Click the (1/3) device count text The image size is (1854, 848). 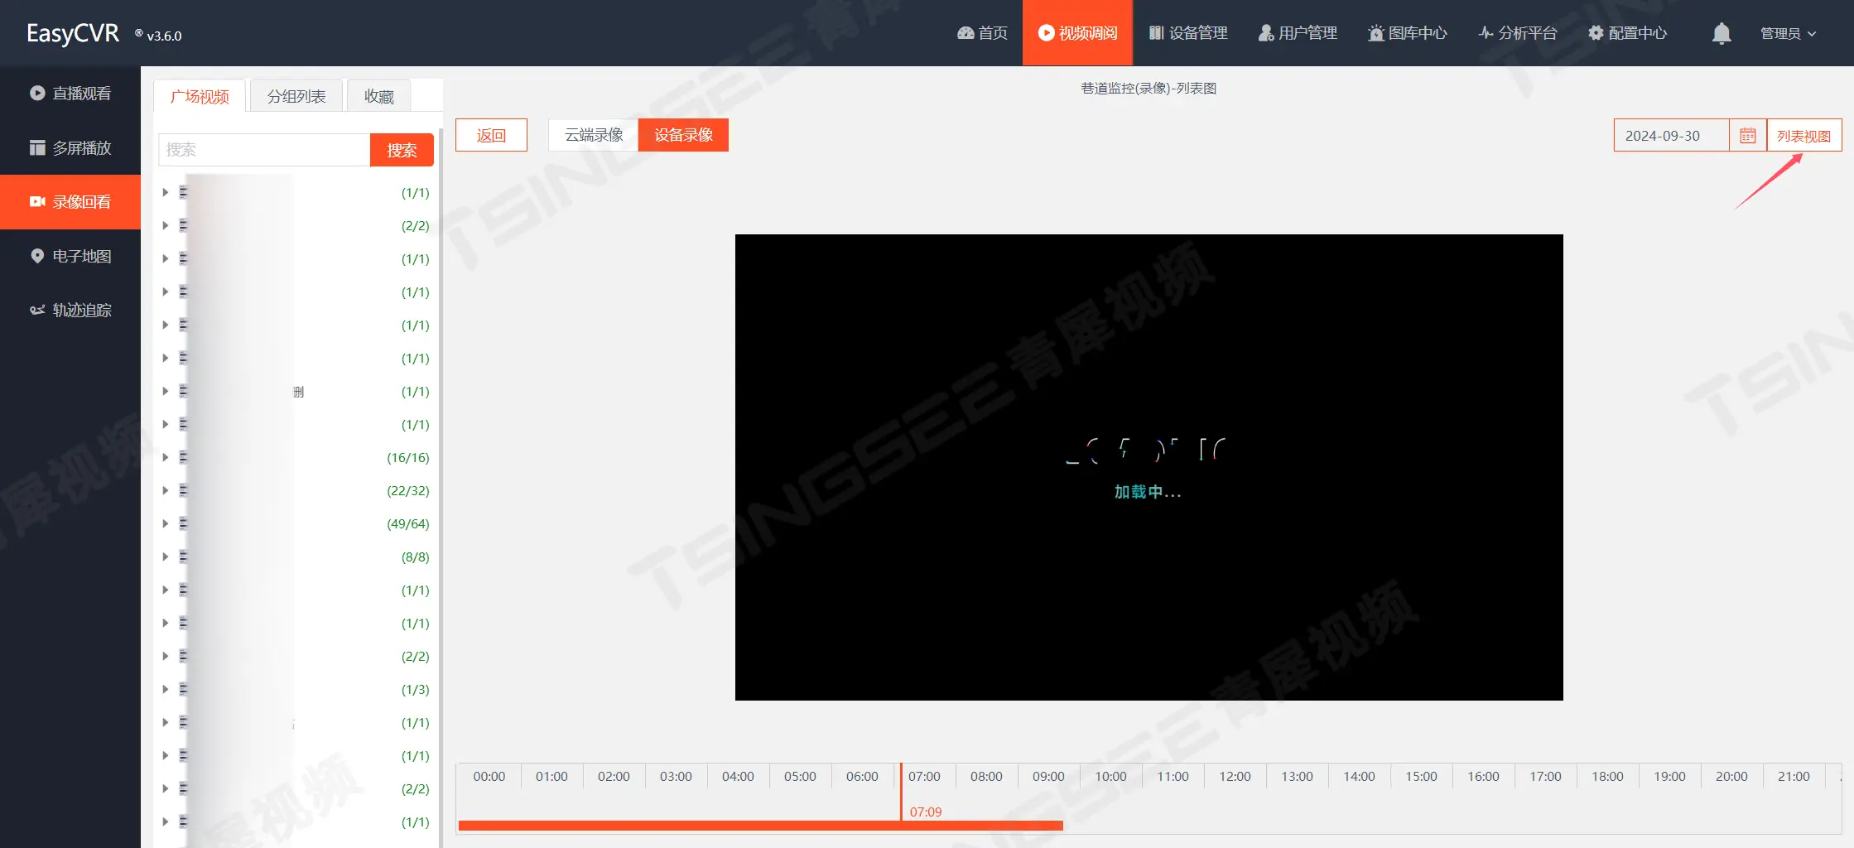[416, 690]
